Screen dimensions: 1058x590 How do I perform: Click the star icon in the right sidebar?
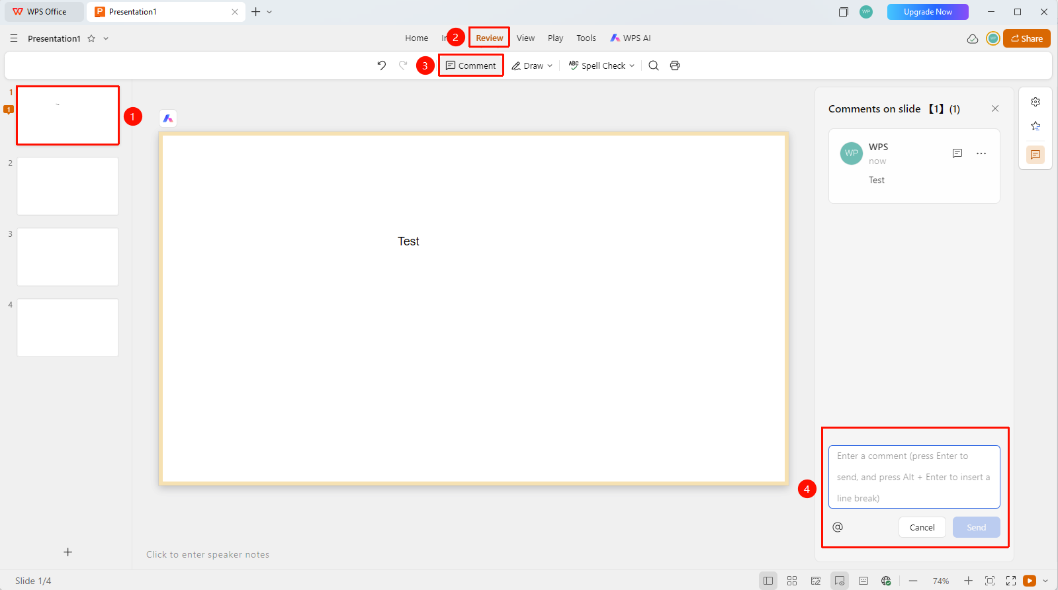coord(1036,126)
